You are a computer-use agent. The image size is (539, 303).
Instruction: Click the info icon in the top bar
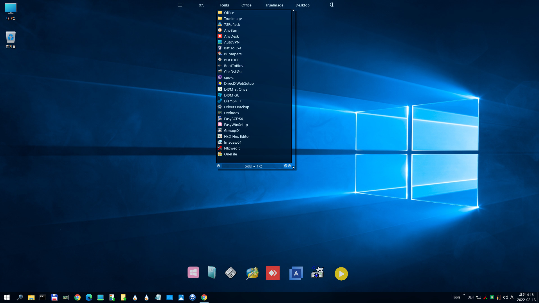(332, 5)
